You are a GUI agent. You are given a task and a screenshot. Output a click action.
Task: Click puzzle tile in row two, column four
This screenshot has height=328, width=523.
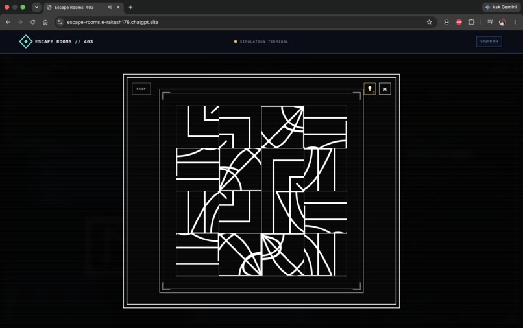(326, 170)
